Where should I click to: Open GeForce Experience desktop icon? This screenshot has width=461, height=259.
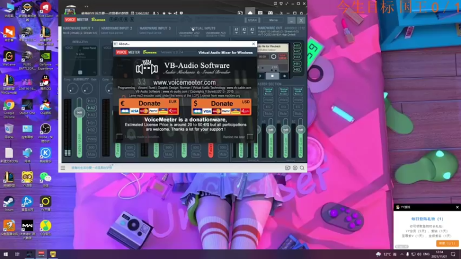(x=46, y=60)
